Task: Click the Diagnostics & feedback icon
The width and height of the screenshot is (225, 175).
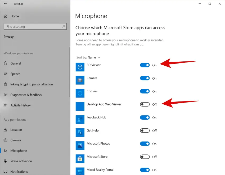Action: click(6, 95)
